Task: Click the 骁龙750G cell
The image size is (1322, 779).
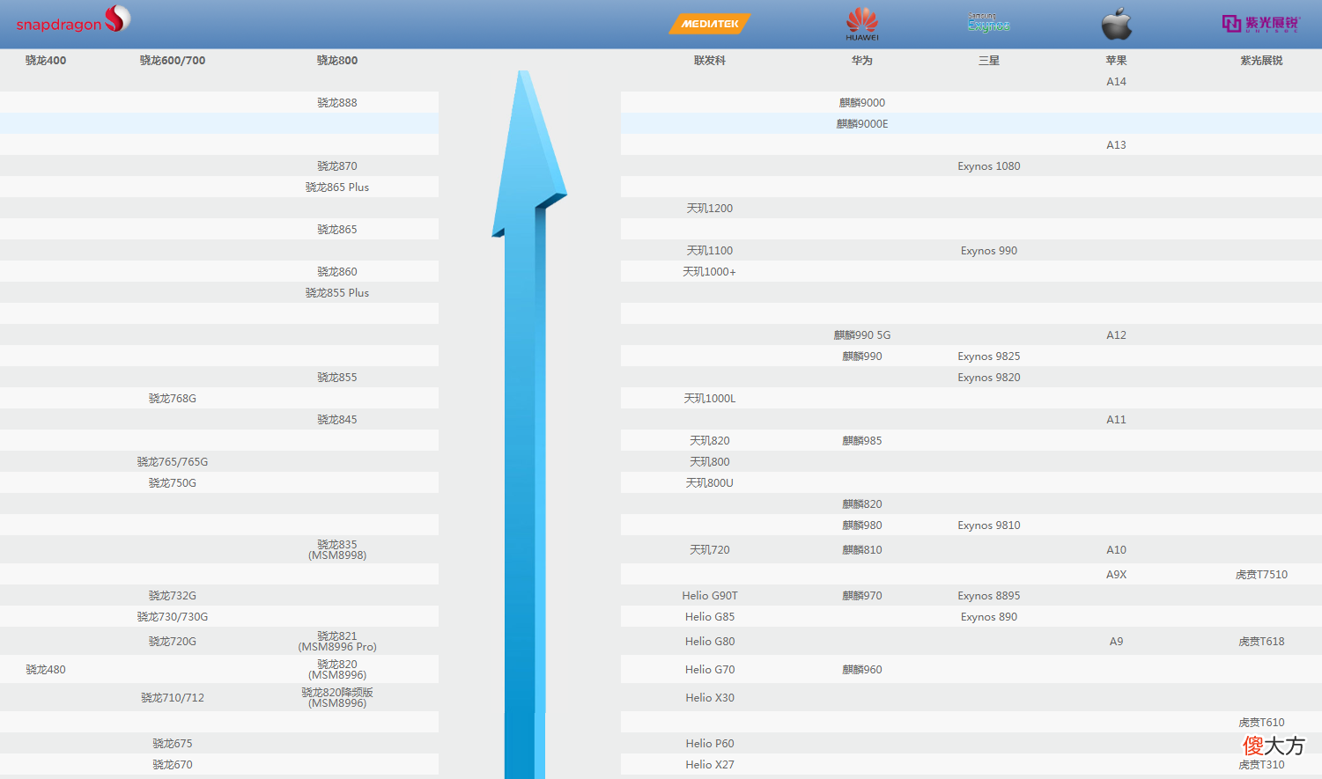Action: [173, 483]
